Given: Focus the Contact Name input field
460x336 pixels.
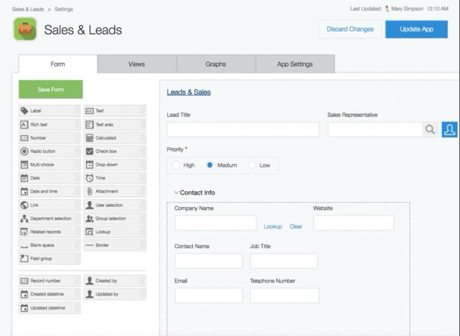Looking at the screenshot, I should tap(209, 261).
